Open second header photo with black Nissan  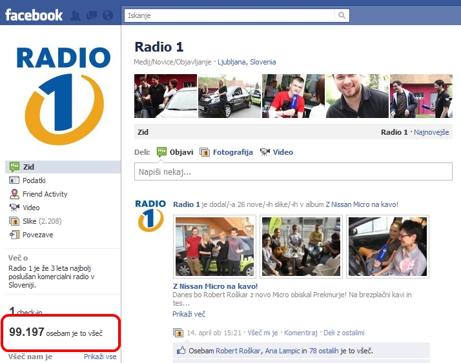(230, 96)
